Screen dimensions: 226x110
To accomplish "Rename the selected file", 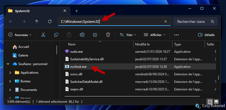I will point(82,35).
